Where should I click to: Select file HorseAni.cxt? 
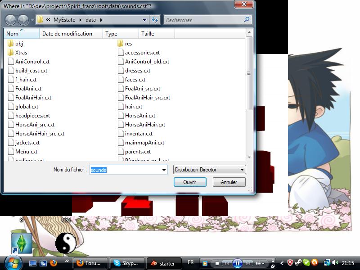pos(136,116)
